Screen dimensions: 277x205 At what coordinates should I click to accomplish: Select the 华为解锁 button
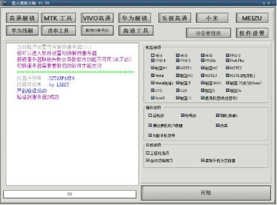click(135, 18)
